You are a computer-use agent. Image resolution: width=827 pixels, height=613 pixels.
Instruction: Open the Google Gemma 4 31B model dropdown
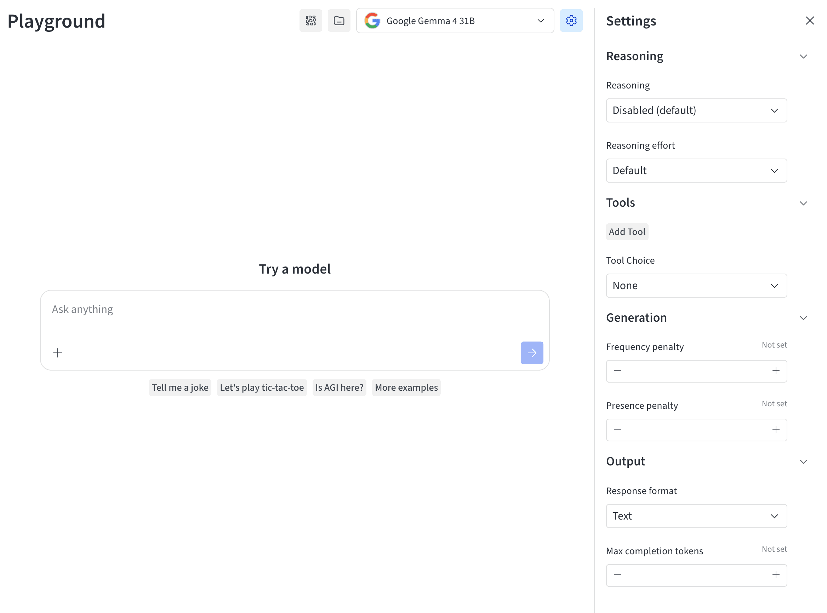[455, 21]
